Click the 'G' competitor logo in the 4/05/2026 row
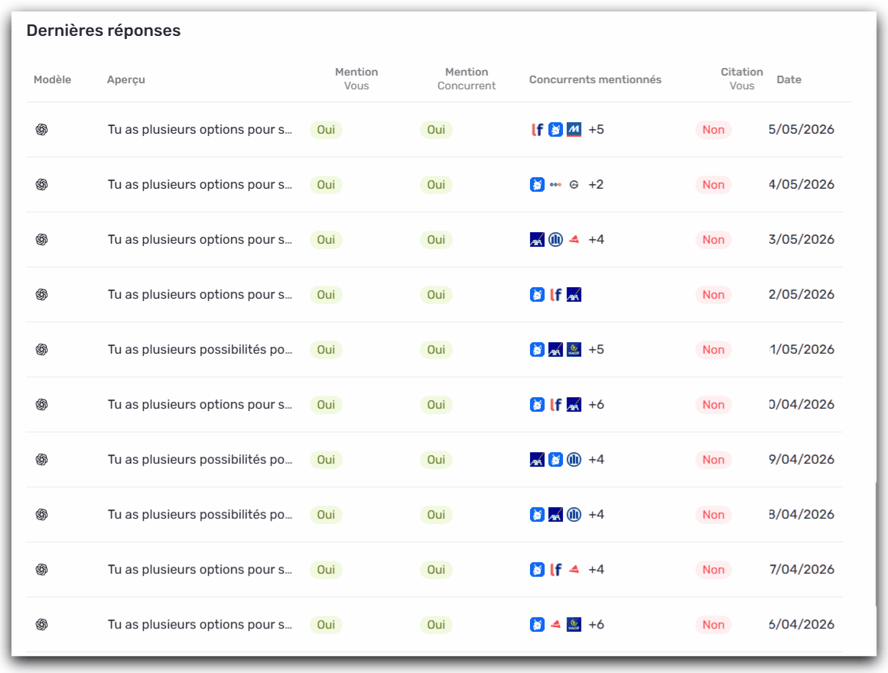Image resolution: width=888 pixels, height=673 pixels. [574, 184]
